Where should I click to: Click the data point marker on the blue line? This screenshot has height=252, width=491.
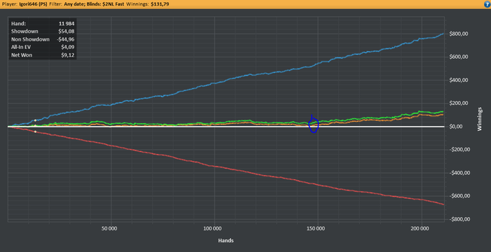point(35,120)
